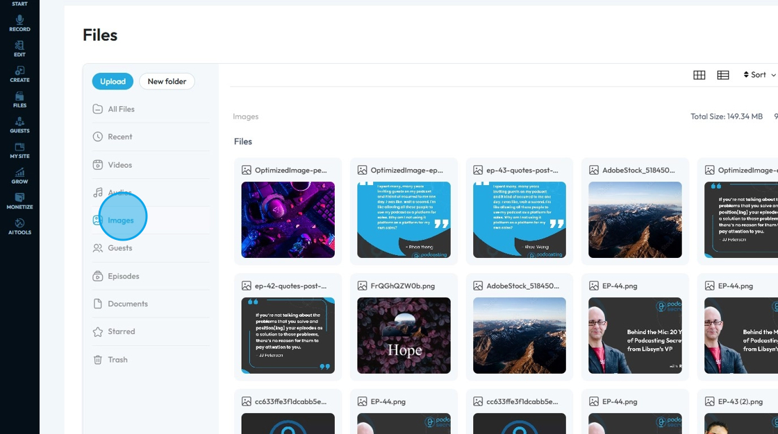The width and height of the screenshot is (778, 434).
Task: Click the Audios music note icon
Action: [98, 193]
